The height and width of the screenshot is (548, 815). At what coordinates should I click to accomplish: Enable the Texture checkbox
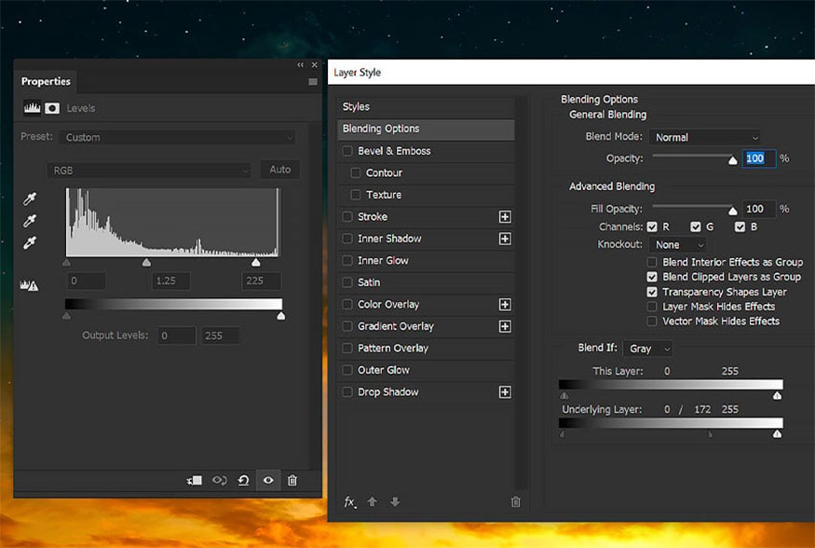356,195
